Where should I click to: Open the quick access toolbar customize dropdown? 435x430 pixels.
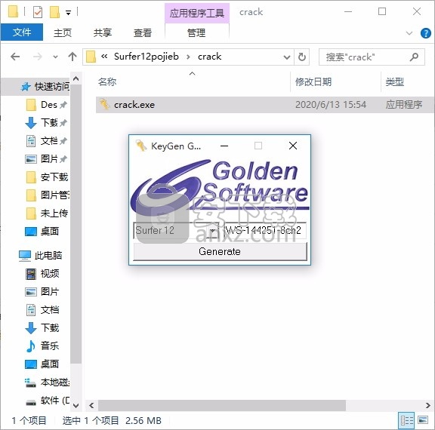pyautogui.click(x=68, y=13)
